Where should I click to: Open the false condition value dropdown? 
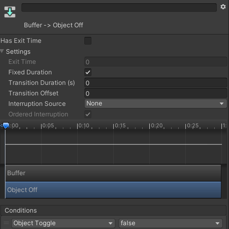pyautogui.click(x=171, y=223)
